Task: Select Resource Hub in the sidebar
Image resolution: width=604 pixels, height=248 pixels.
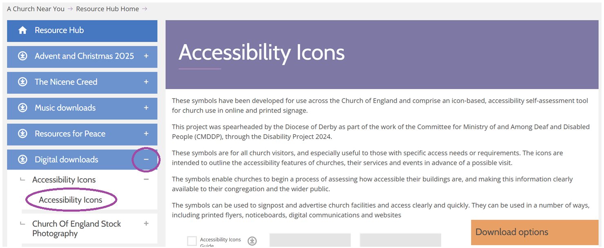Action: (59, 30)
